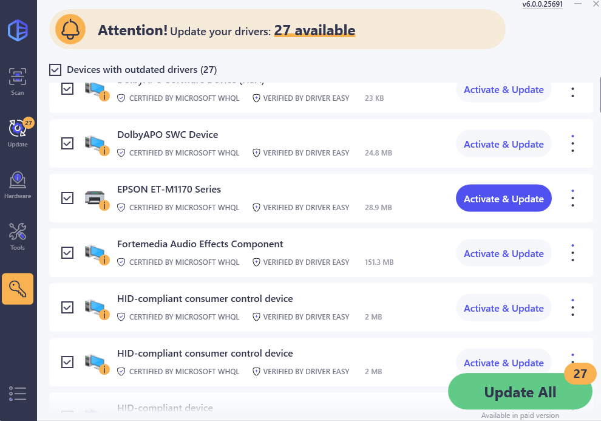This screenshot has width=601, height=421.
Task: Click the version number v6.0.0.25691 link
Action: pyautogui.click(x=542, y=4)
